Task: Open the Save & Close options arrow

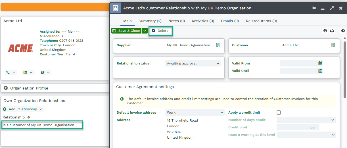Action: [145, 31]
